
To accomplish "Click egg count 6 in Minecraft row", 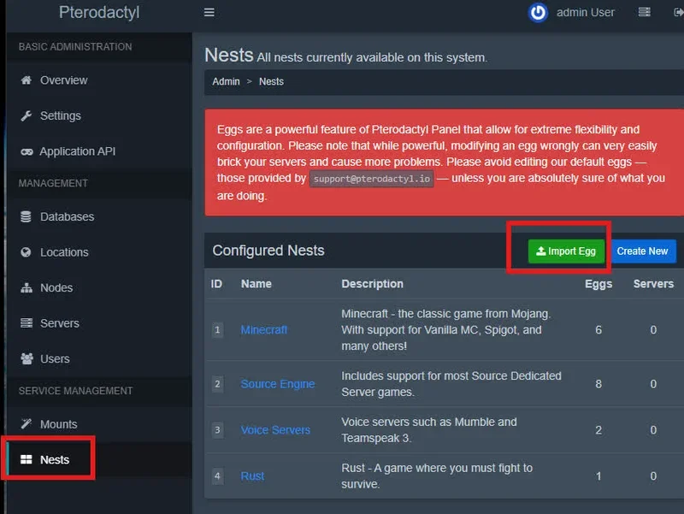I will click(598, 330).
